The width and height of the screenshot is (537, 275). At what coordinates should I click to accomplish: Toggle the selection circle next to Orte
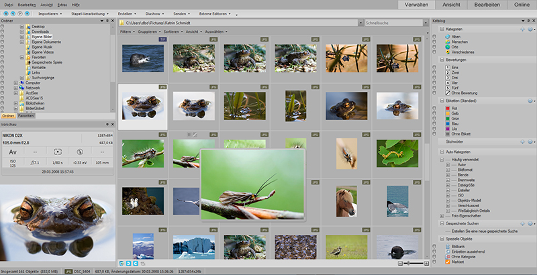coord(435,46)
